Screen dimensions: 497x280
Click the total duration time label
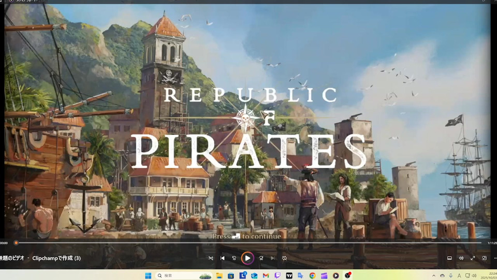pyautogui.click(x=492, y=243)
